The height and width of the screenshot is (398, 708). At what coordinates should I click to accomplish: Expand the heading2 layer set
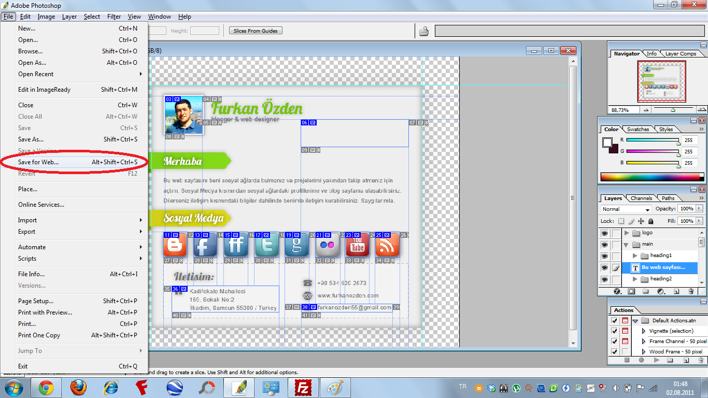[635, 279]
